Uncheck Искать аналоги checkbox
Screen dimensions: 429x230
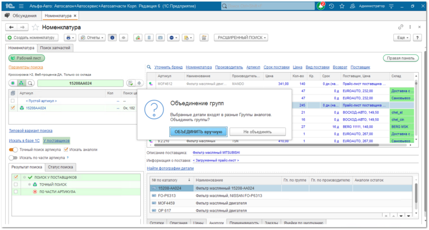click(x=66, y=149)
